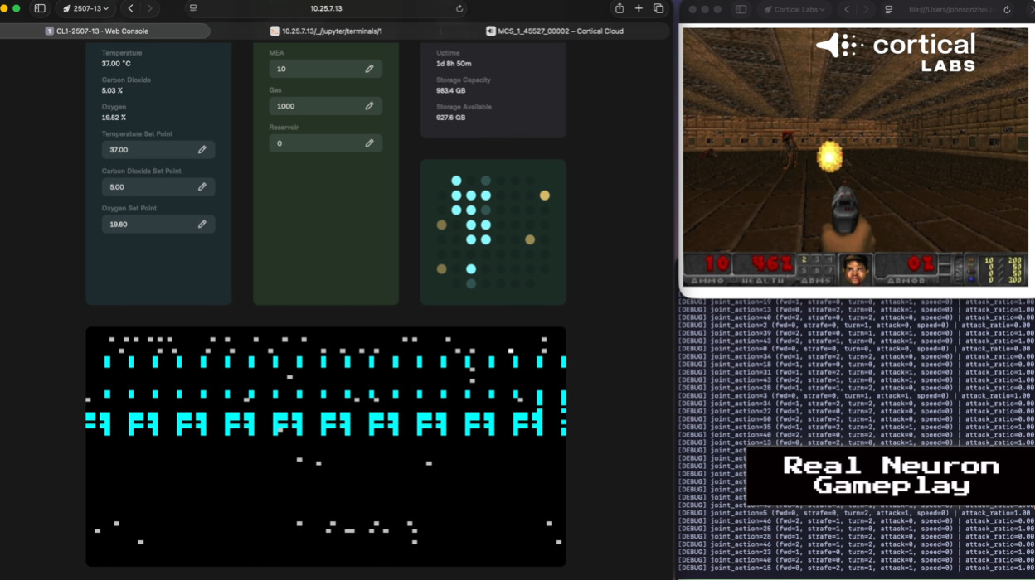Toggle sidebar in the Cortical Labs window

click(x=741, y=9)
